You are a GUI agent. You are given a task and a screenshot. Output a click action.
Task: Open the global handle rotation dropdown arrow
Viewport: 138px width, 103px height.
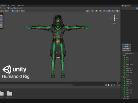(x=8, y=11)
